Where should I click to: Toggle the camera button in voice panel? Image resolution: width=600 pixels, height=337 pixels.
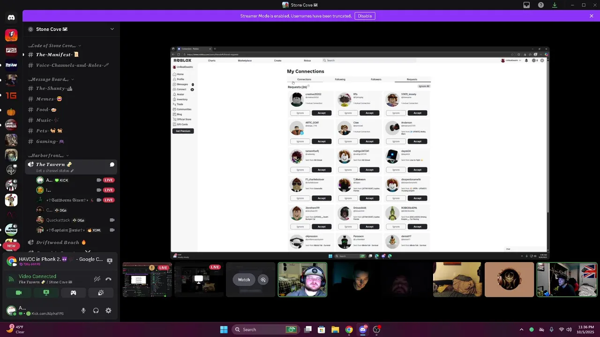(19, 293)
